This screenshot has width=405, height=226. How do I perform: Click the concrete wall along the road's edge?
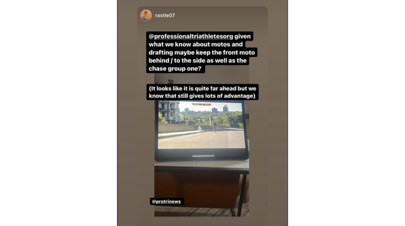pos(178,128)
